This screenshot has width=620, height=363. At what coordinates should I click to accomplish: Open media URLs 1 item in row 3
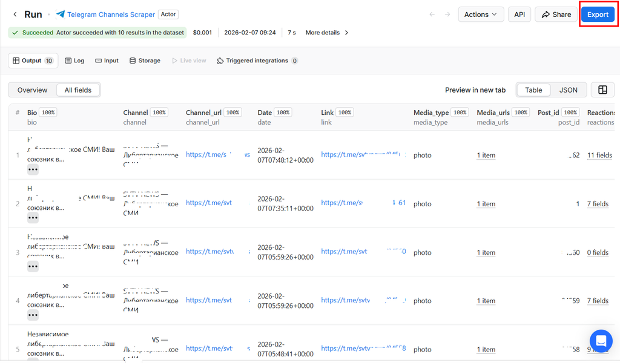click(486, 252)
